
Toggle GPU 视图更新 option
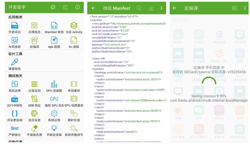(x=74, y=101)
